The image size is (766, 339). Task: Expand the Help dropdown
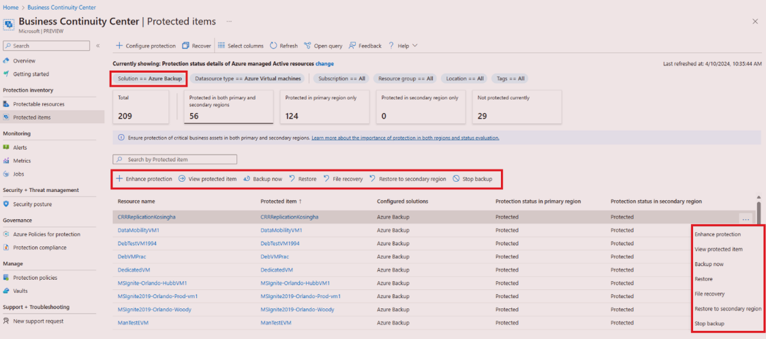pyautogui.click(x=403, y=46)
